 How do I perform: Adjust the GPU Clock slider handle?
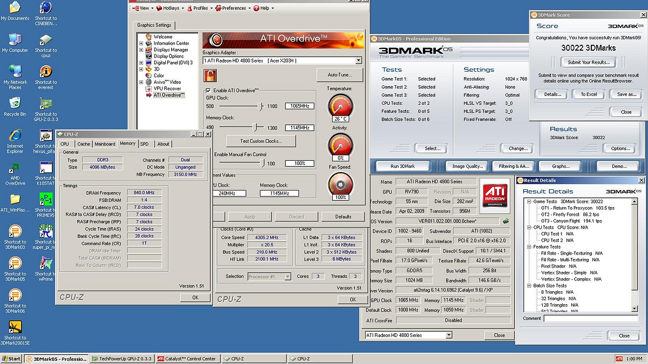pos(260,106)
